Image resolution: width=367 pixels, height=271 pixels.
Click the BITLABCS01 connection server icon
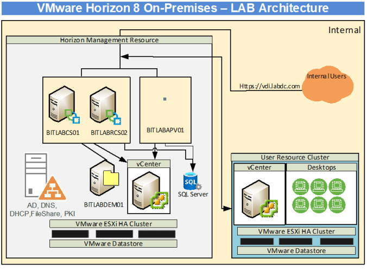tap(61, 104)
